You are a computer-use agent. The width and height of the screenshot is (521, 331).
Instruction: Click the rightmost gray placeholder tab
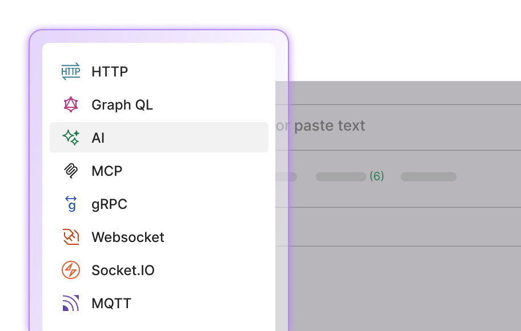tap(428, 177)
